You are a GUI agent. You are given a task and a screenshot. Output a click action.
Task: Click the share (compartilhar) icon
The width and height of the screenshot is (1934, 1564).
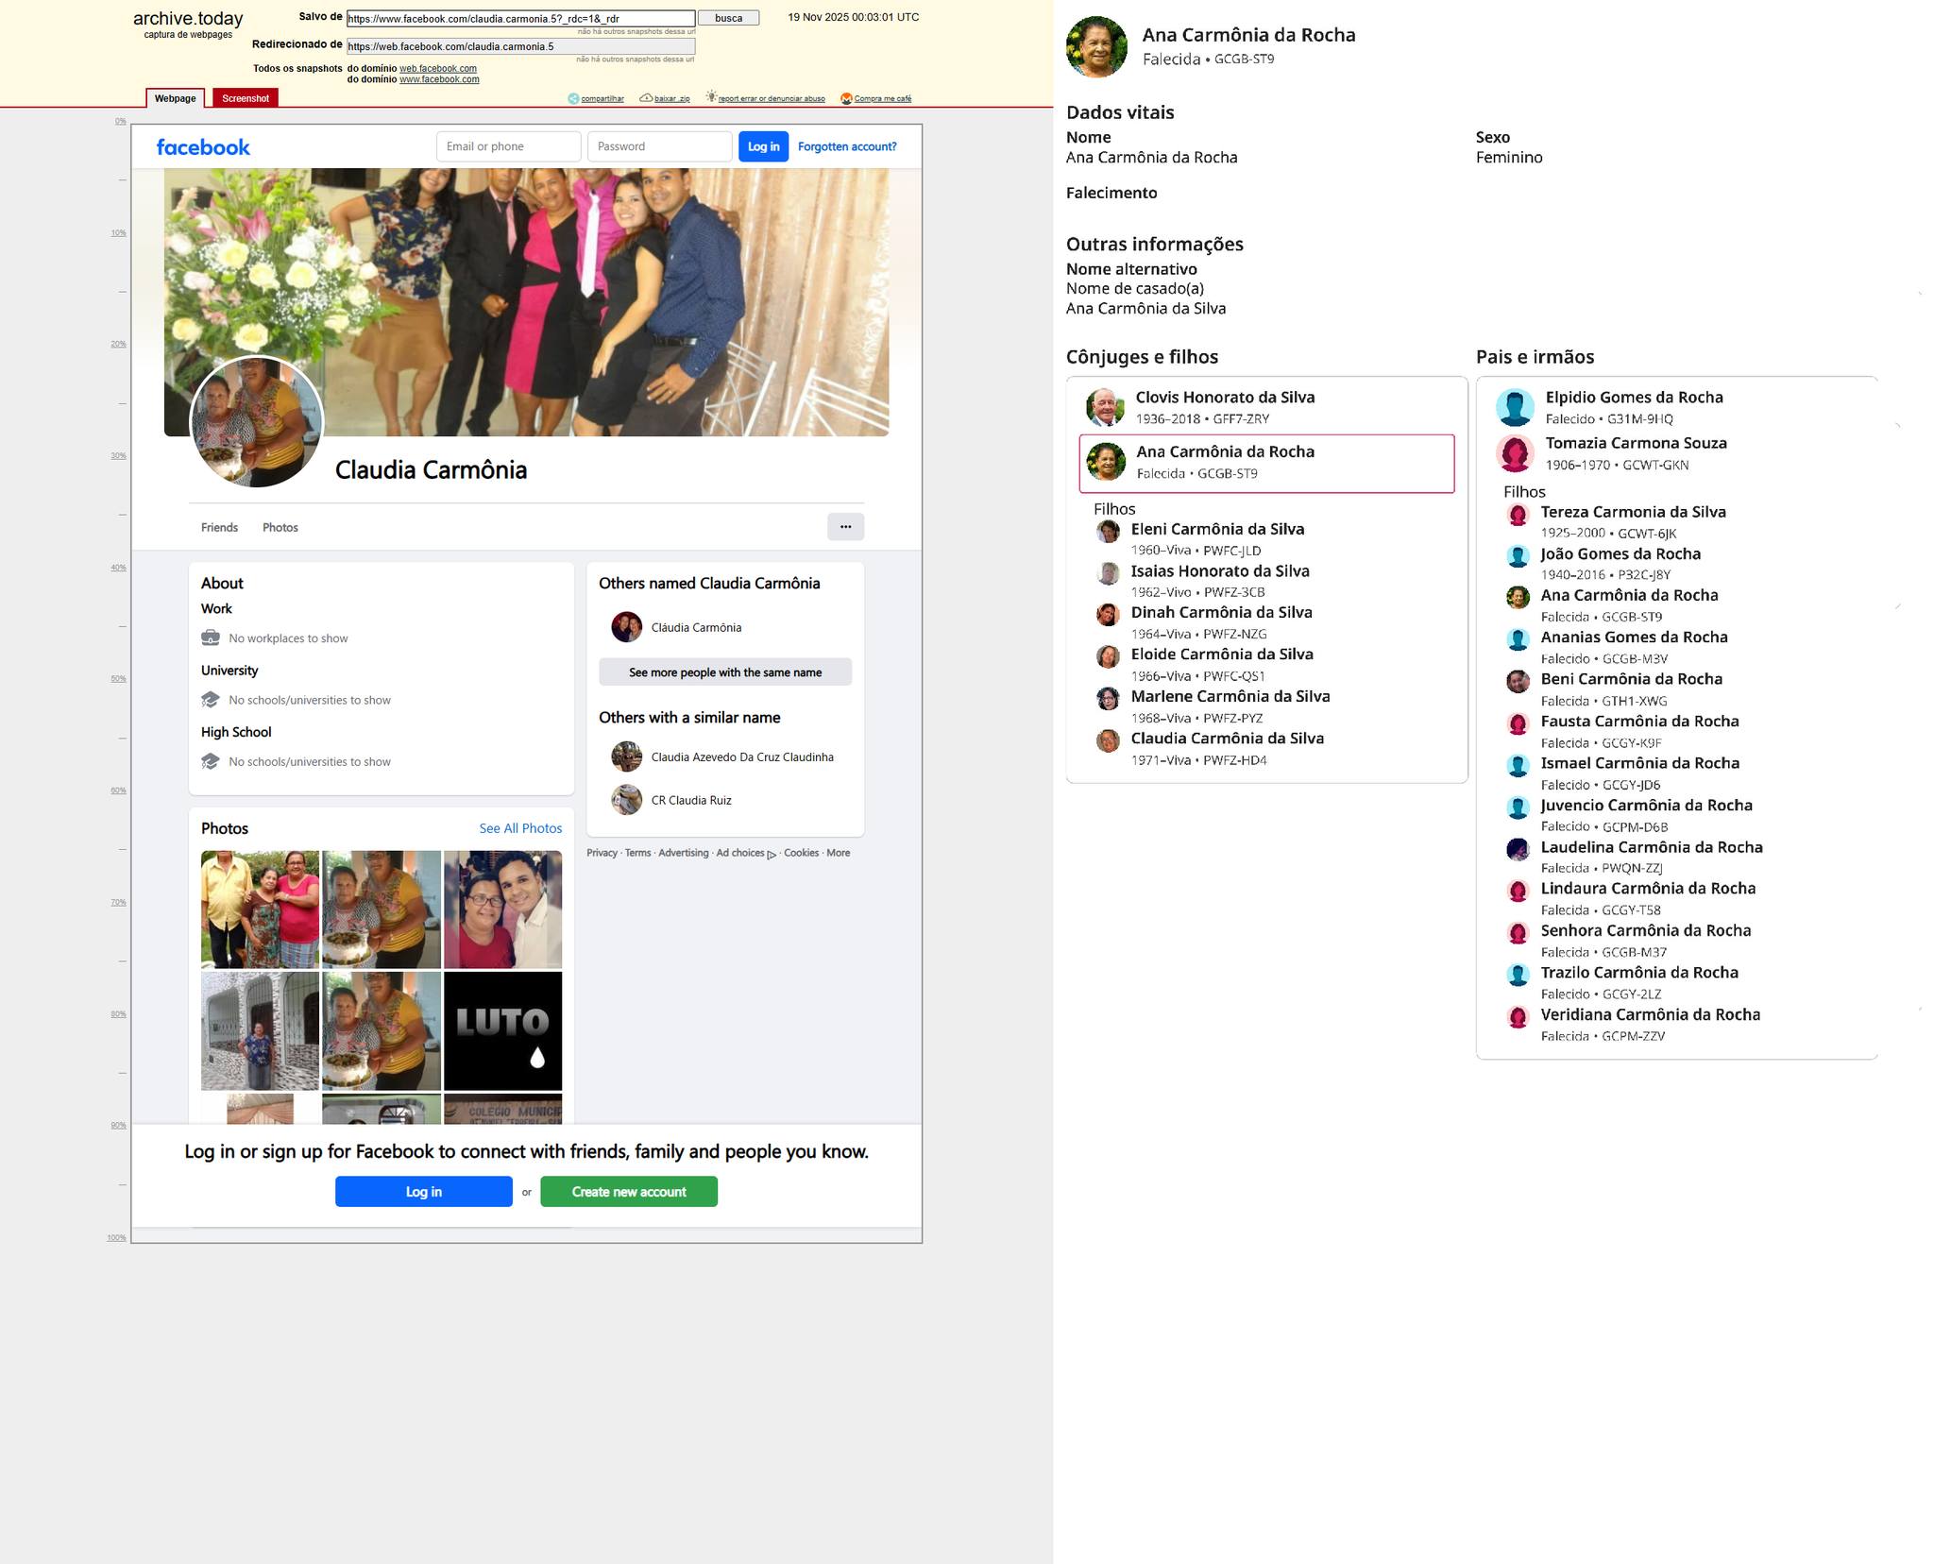(x=573, y=98)
